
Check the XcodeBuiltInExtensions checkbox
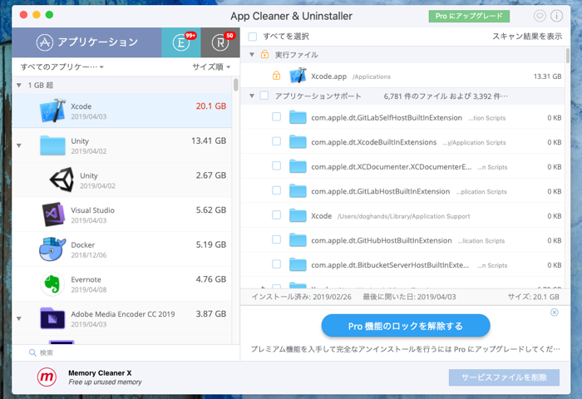[x=277, y=141]
